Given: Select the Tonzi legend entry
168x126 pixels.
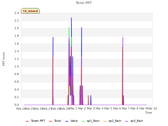Looking at the screenshot, I should 55,121.
